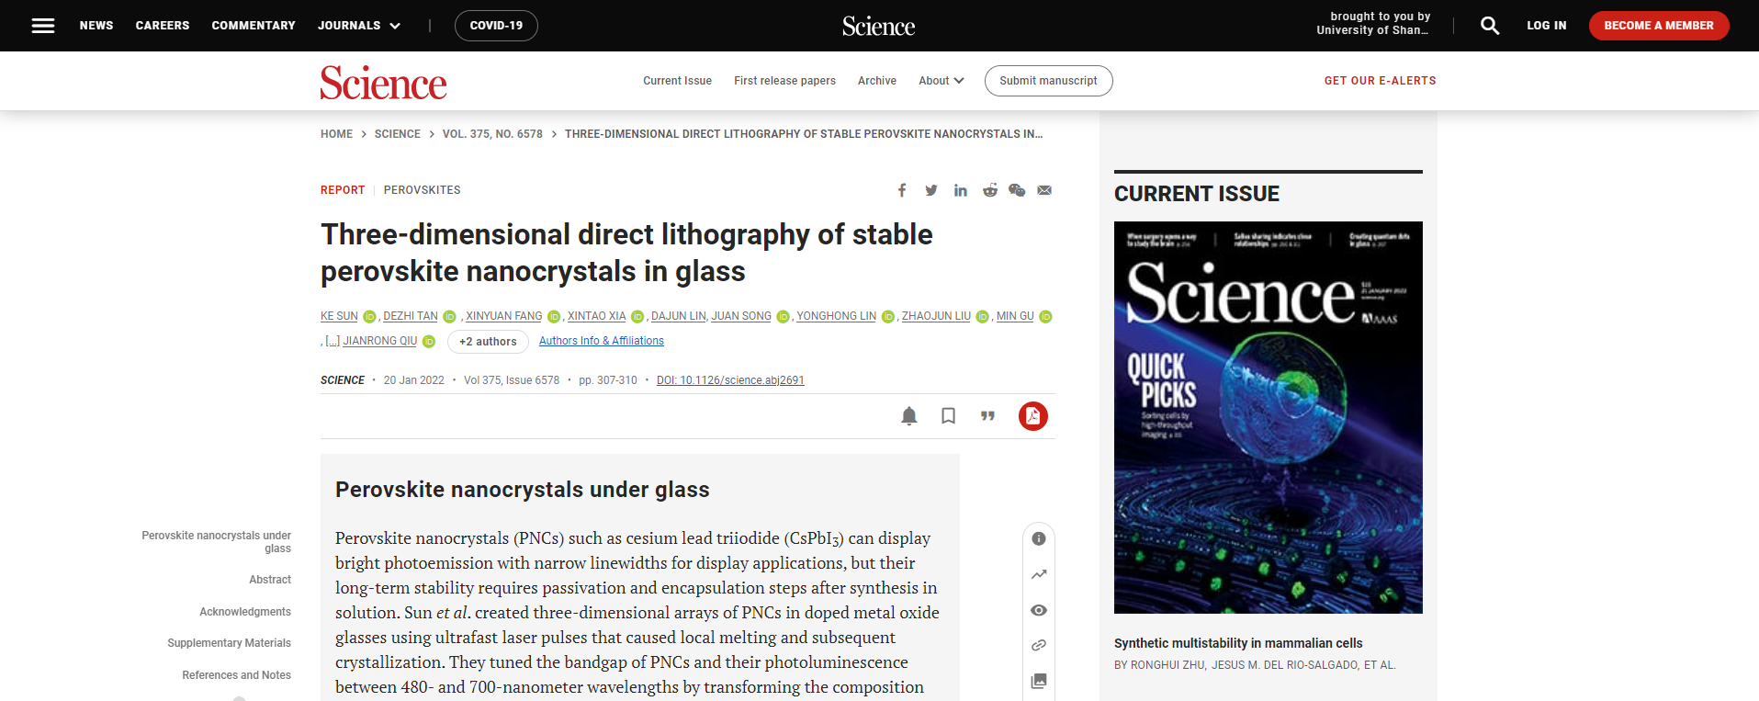Open the cite article quote icon
This screenshot has width=1759, height=701.
pyautogui.click(x=987, y=416)
